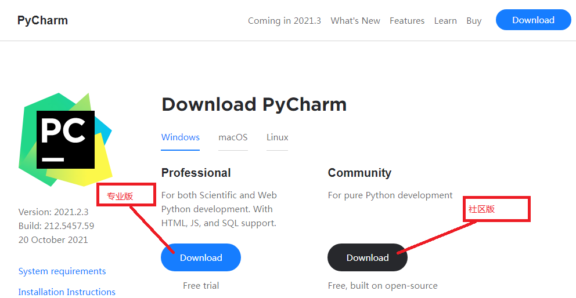Click the Download PyCharm page title

[254, 104]
